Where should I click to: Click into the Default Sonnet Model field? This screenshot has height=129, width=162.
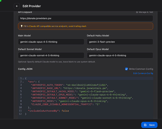pos(51,55)
